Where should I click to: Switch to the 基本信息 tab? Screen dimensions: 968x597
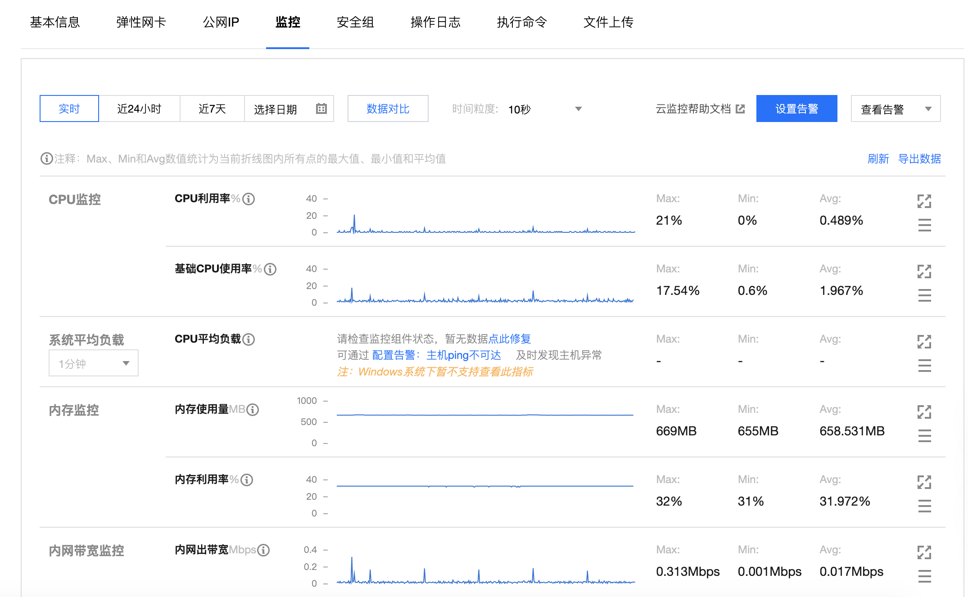(x=55, y=22)
